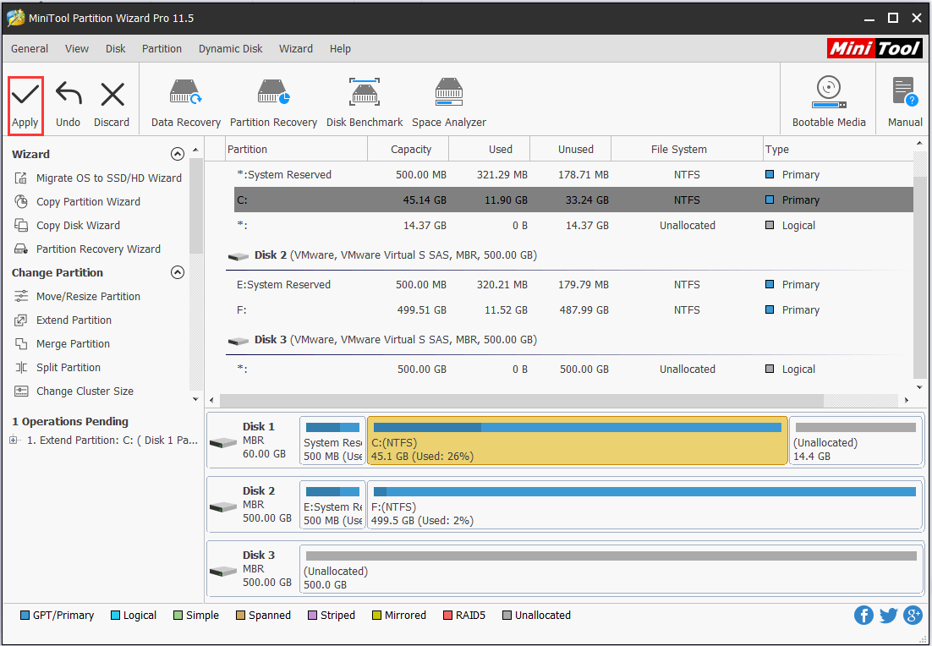
Task: Collapse the Wizard section
Action: tap(177, 154)
